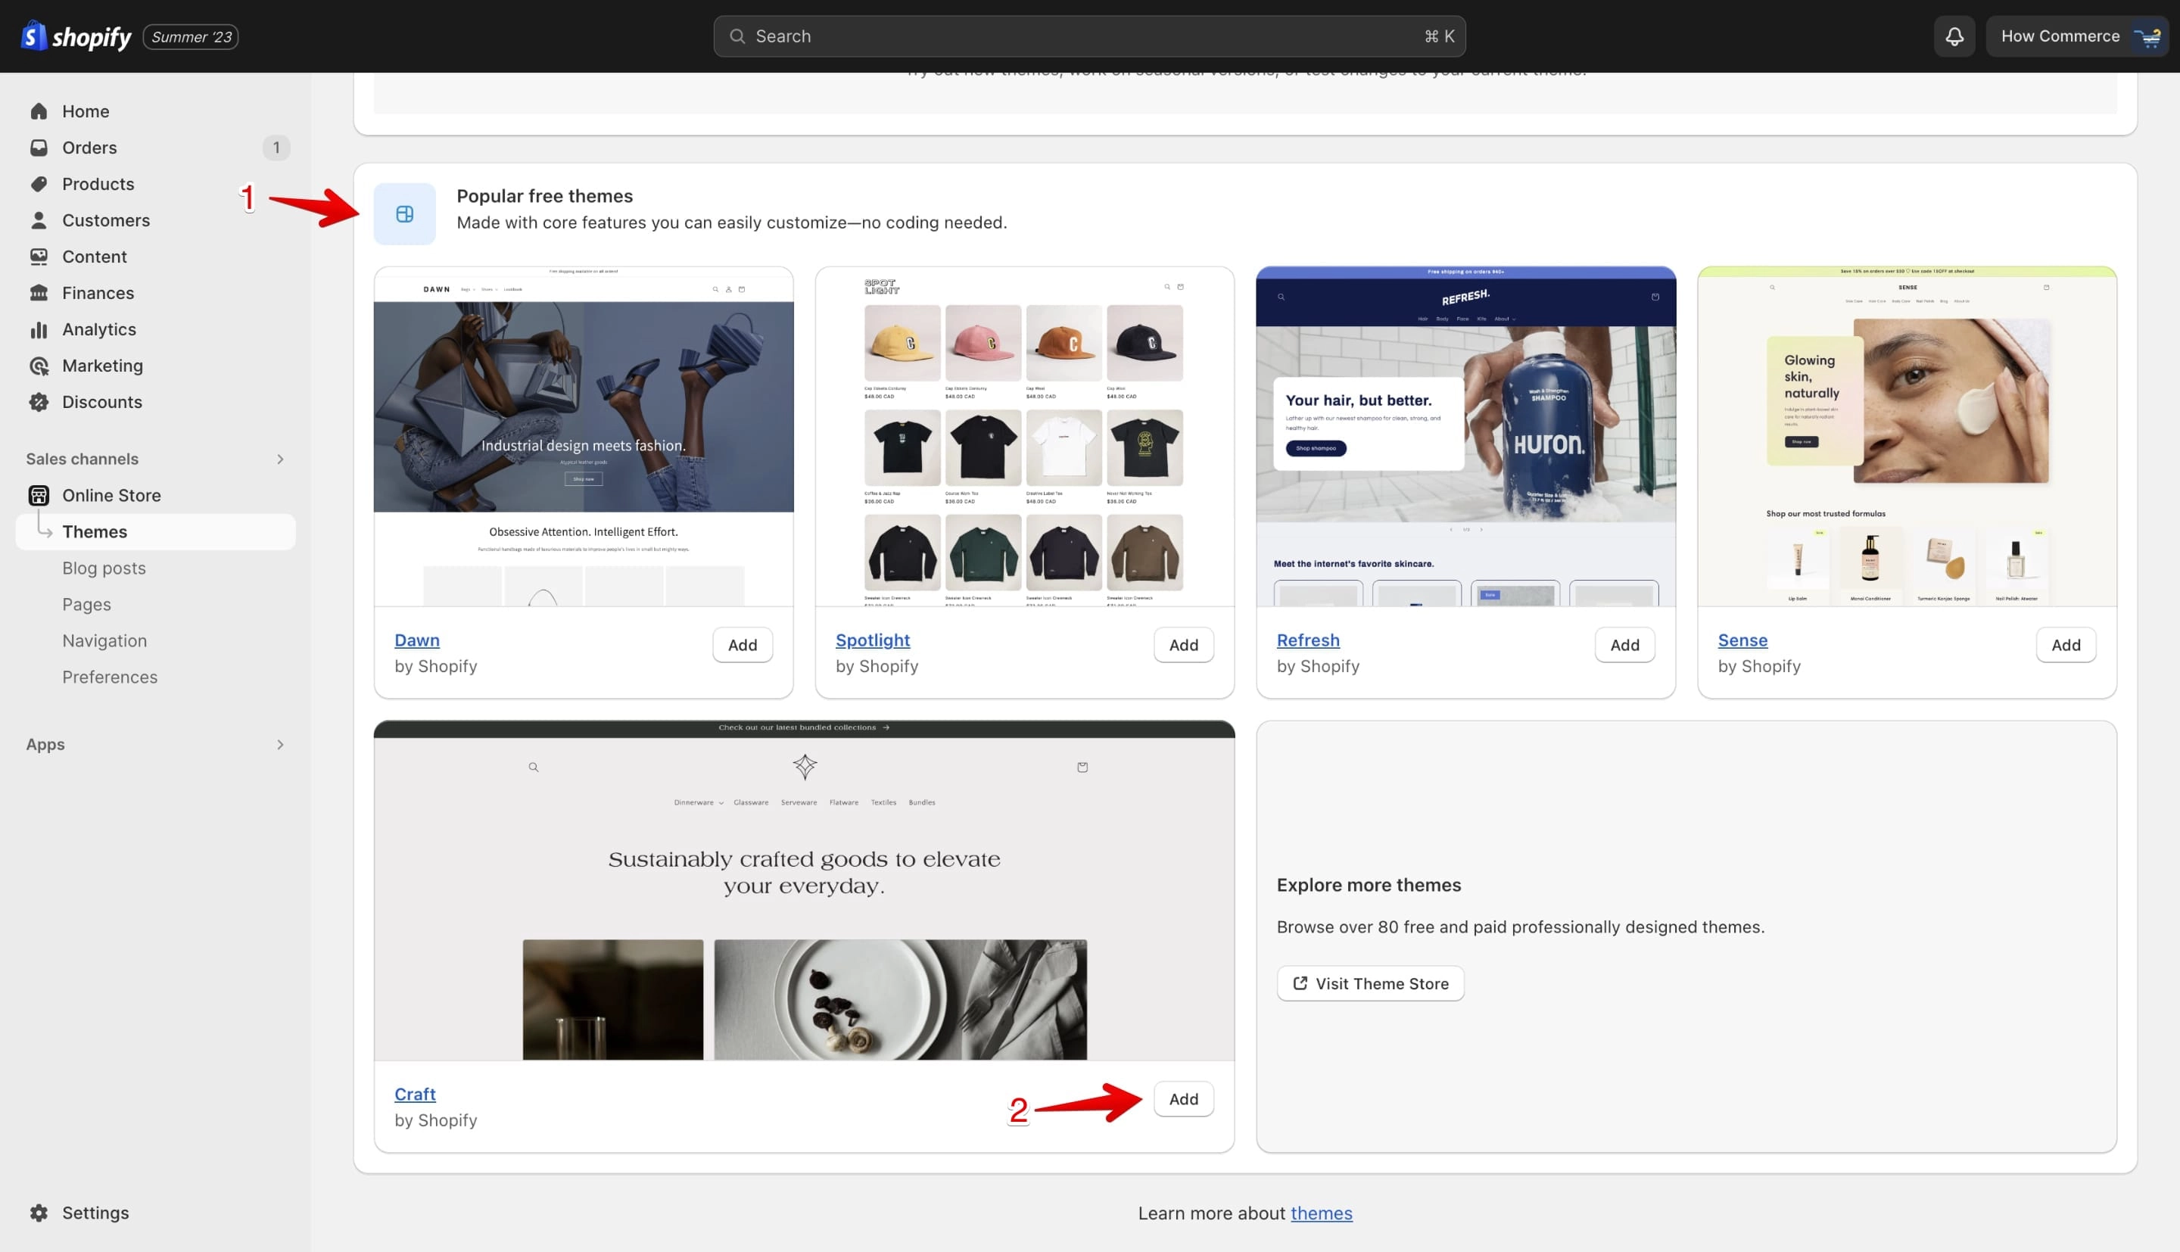Add the Refresh theme

(1624, 645)
